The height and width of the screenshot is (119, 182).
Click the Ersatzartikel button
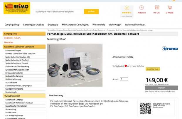point(153,69)
